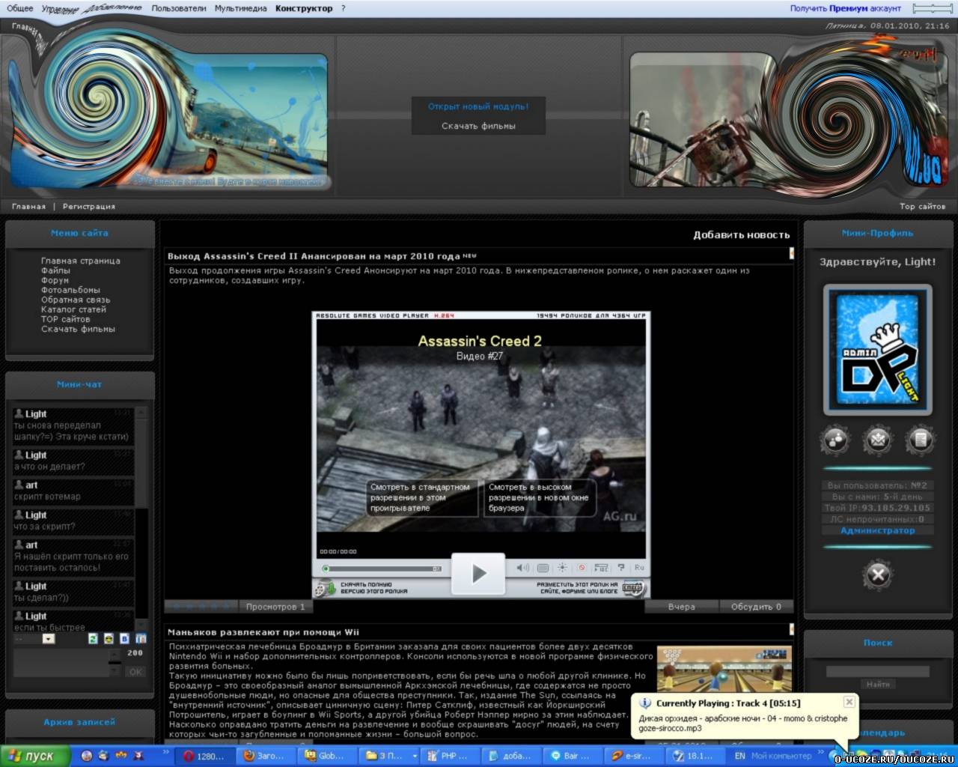Open the help question mark in player
Image resolution: width=958 pixels, height=767 pixels.
pos(620,568)
